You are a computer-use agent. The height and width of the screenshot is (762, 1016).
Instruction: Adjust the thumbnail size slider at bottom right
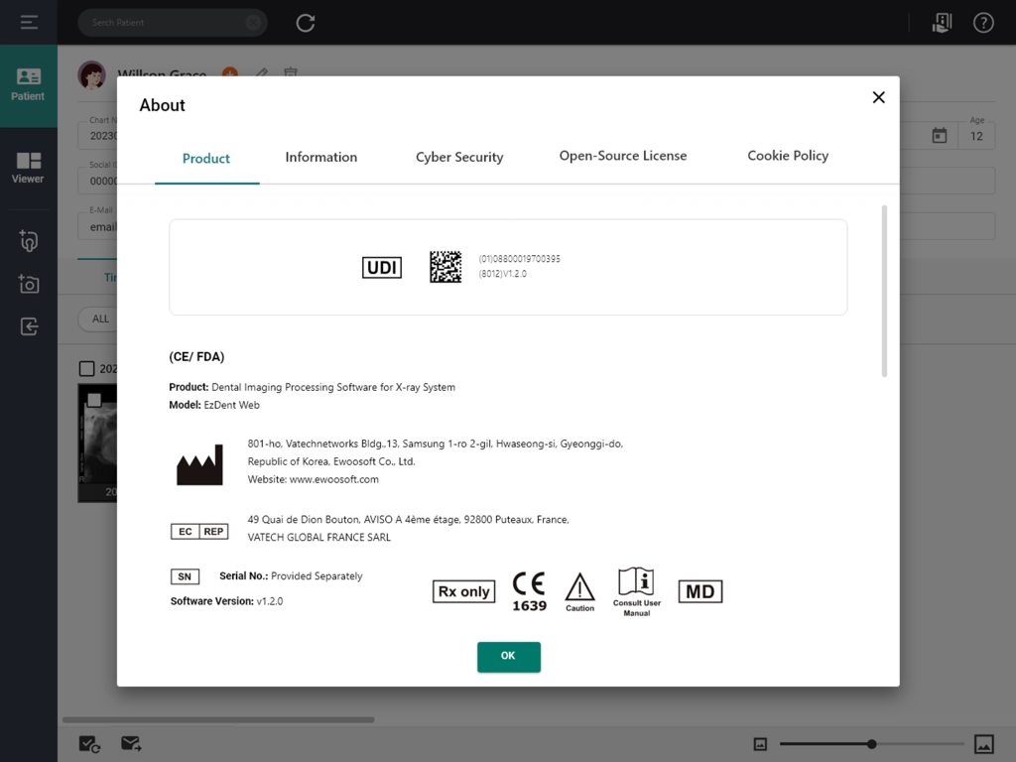(871, 743)
